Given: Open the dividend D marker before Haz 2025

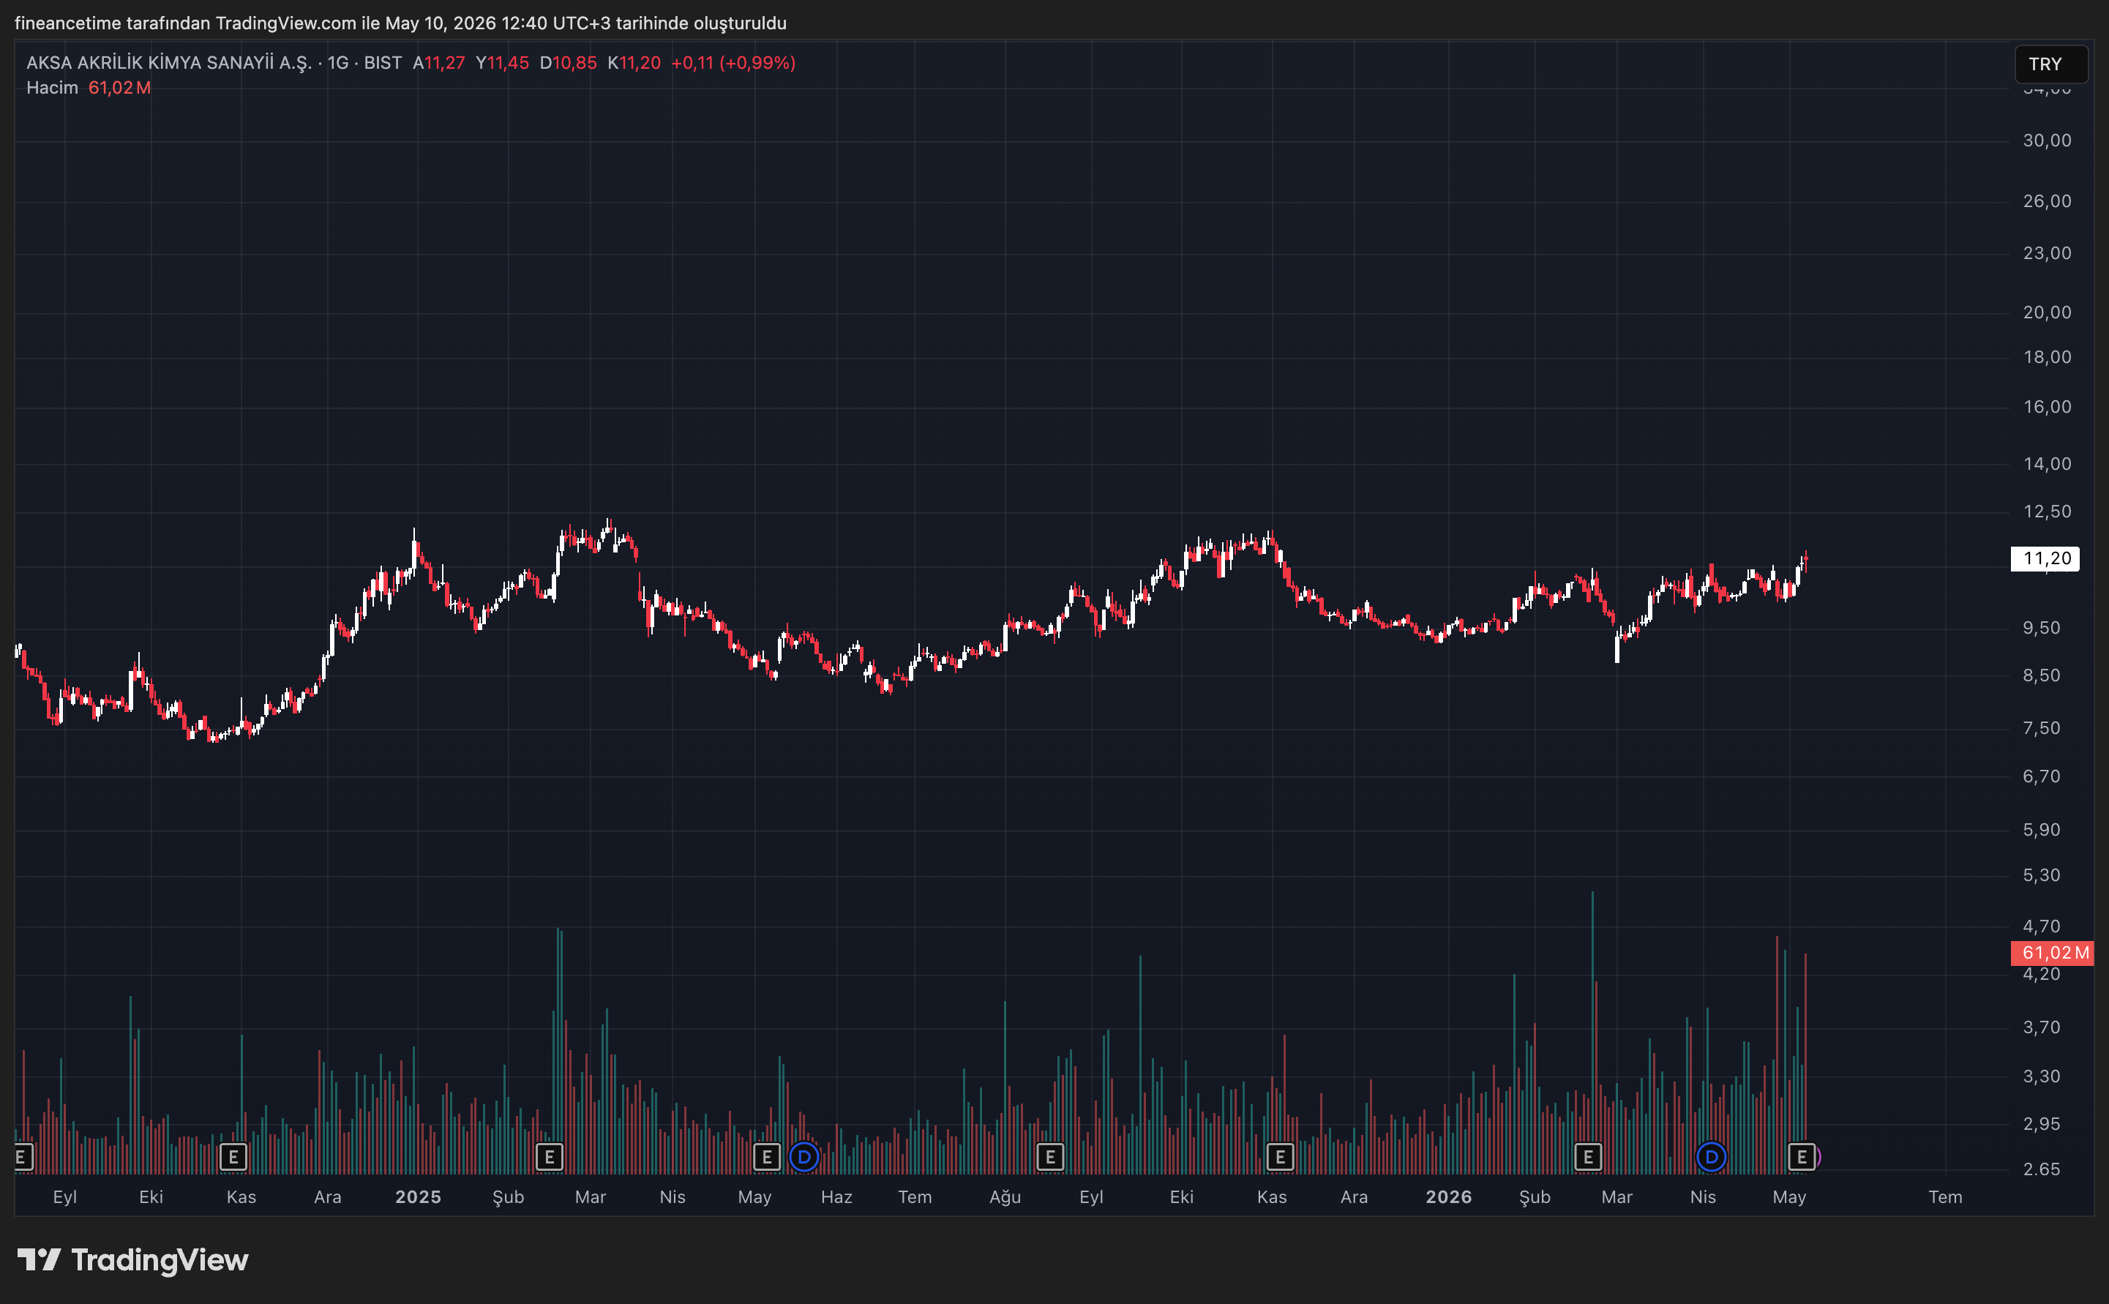Looking at the screenshot, I should 803,1156.
